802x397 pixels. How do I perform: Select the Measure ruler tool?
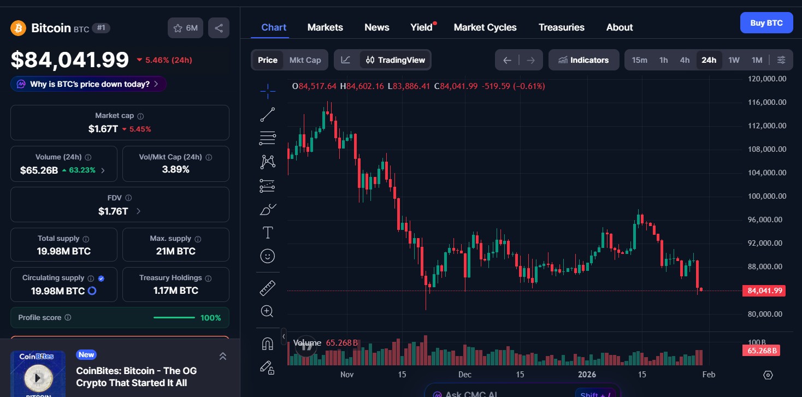tap(267, 287)
